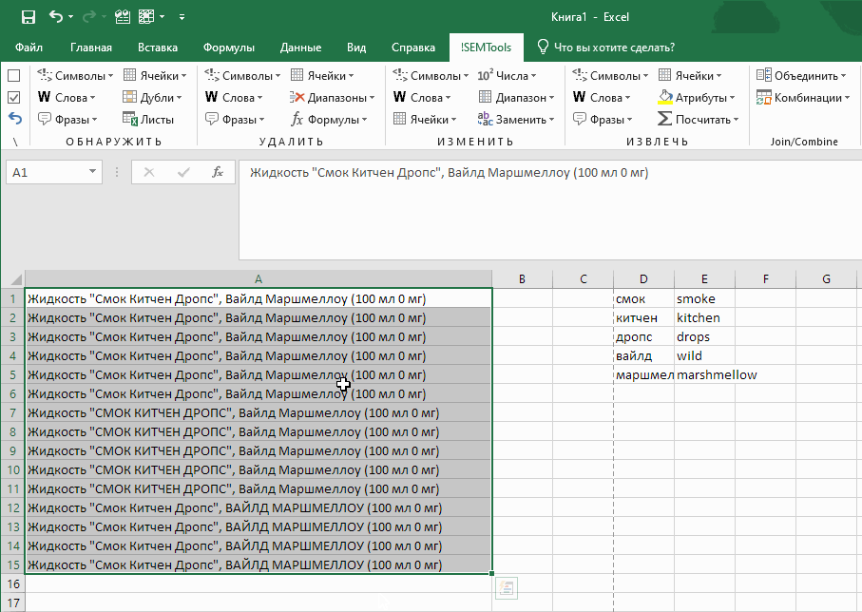Expand the Name Box dropdown arrow

(x=92, y=173)
